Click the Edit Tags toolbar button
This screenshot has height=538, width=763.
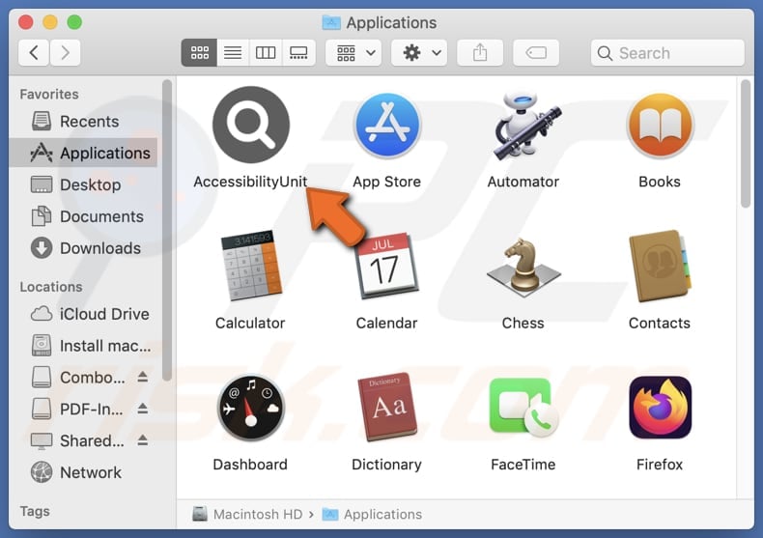(x=536, y=52)
